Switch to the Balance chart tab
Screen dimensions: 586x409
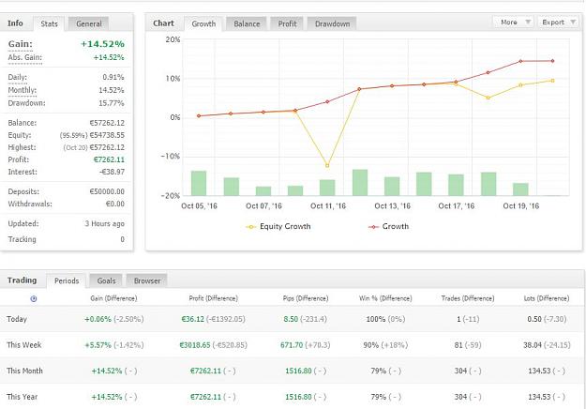tap(247, 23)
